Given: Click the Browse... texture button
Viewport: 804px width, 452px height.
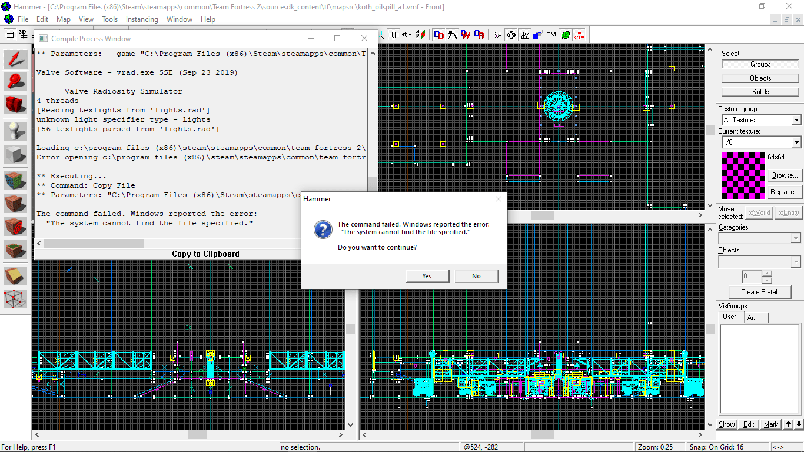Looking at the screenshot, I should (x=785, y=175).
